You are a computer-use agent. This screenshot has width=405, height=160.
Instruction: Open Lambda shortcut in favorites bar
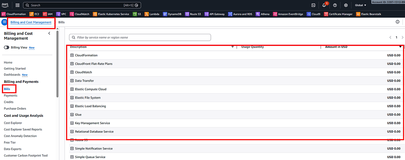tap(152, 14)
